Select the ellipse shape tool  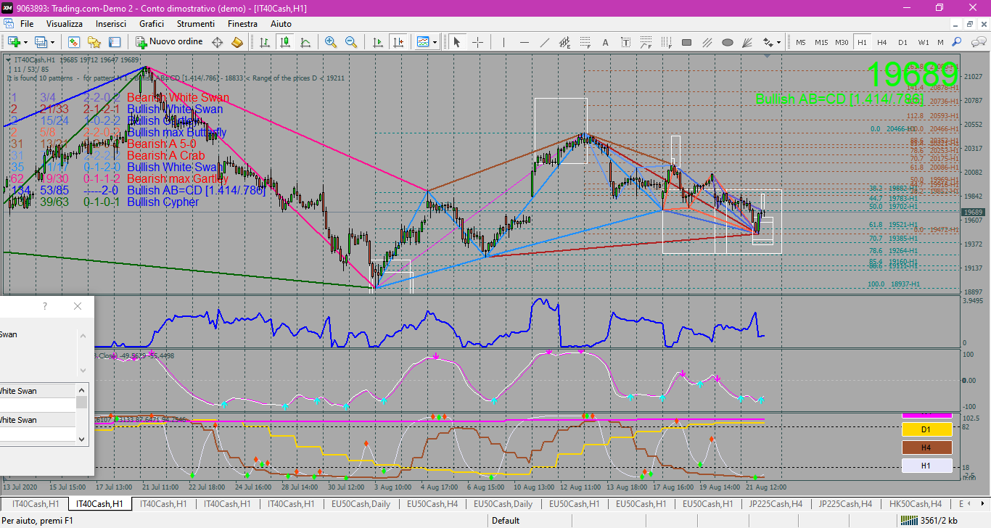[x=727, y=42]
